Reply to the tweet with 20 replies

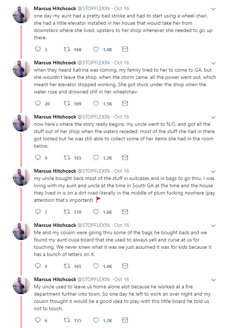click(38, 103)
